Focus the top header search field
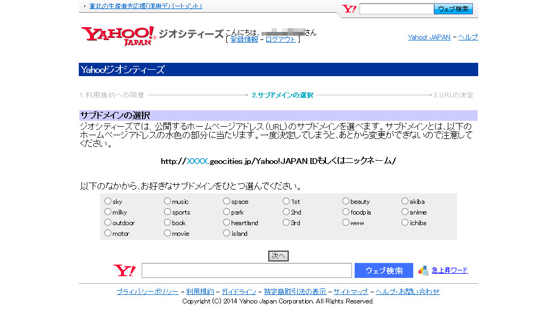The width and height of the screenshot is (557, 321). (x=396, y=9)
